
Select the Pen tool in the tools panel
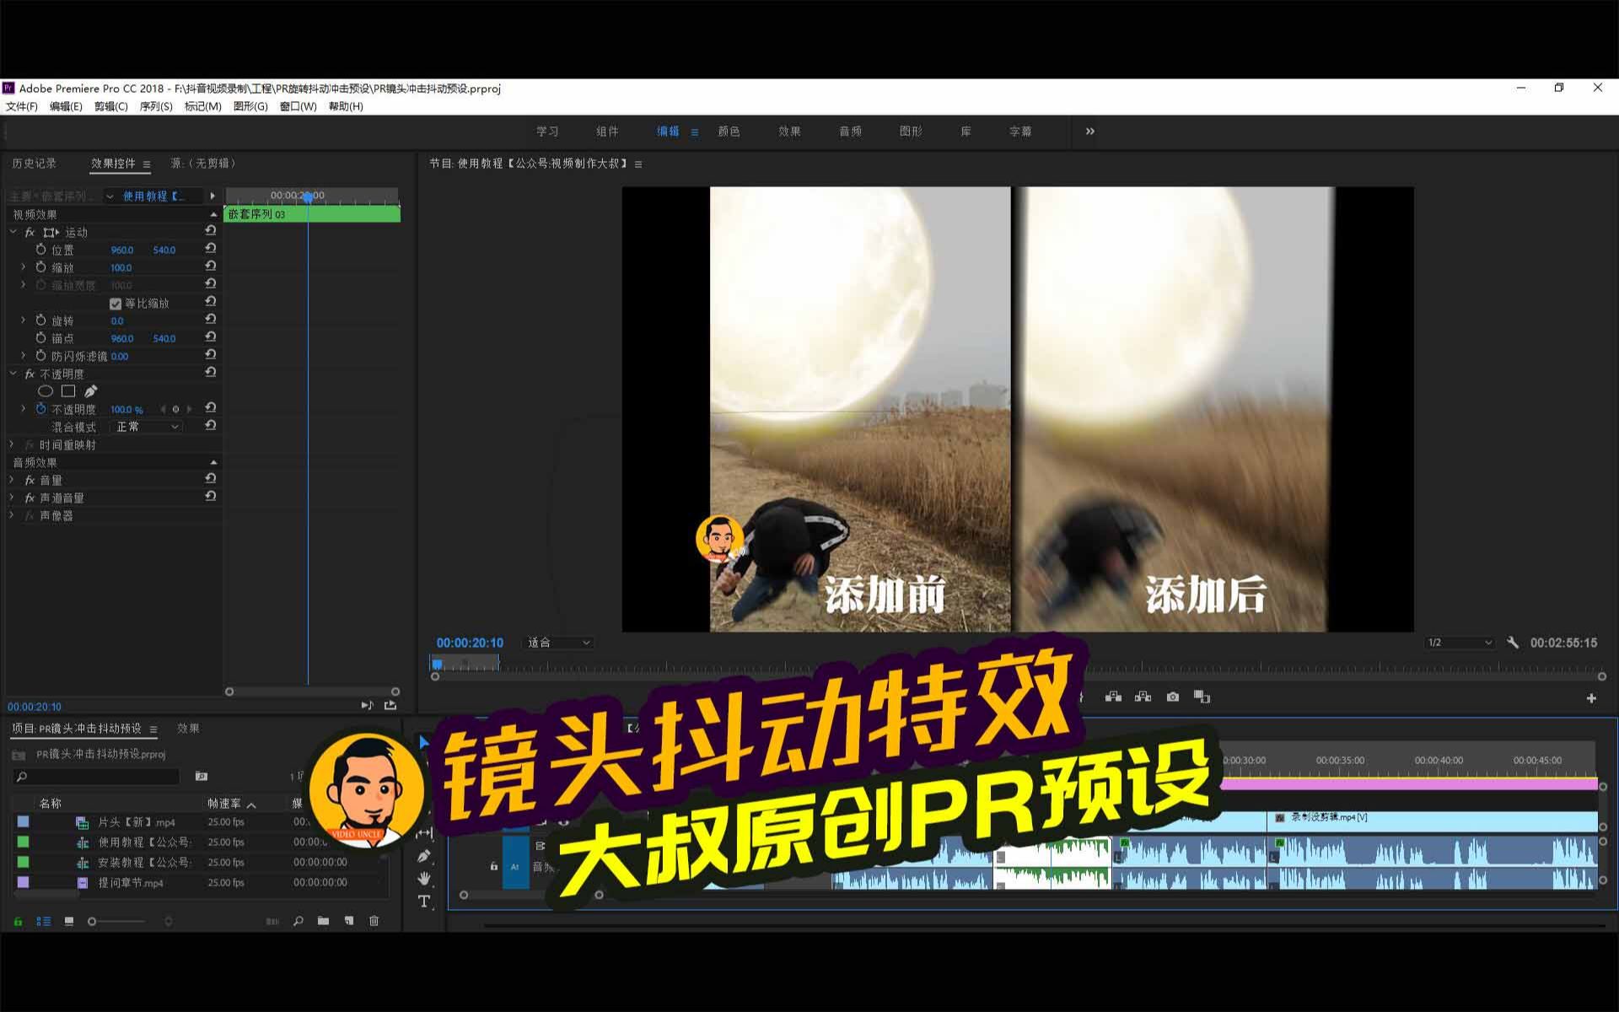point(424,856)
